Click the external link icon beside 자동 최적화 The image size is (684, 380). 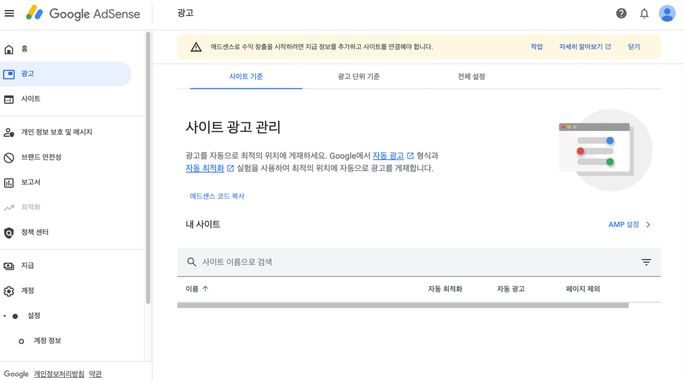(230, 168)
